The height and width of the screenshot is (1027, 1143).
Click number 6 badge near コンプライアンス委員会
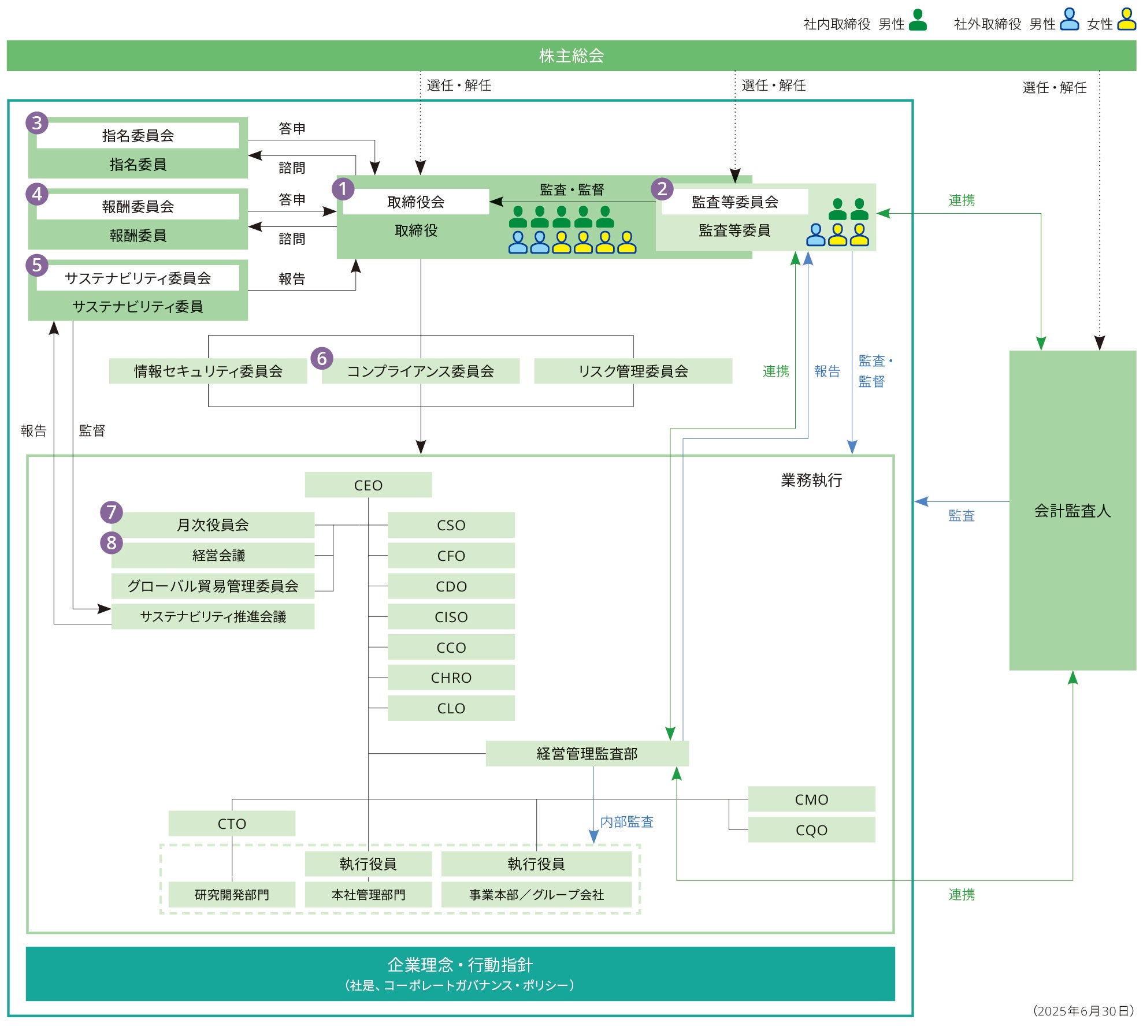[x=322, y=358]
